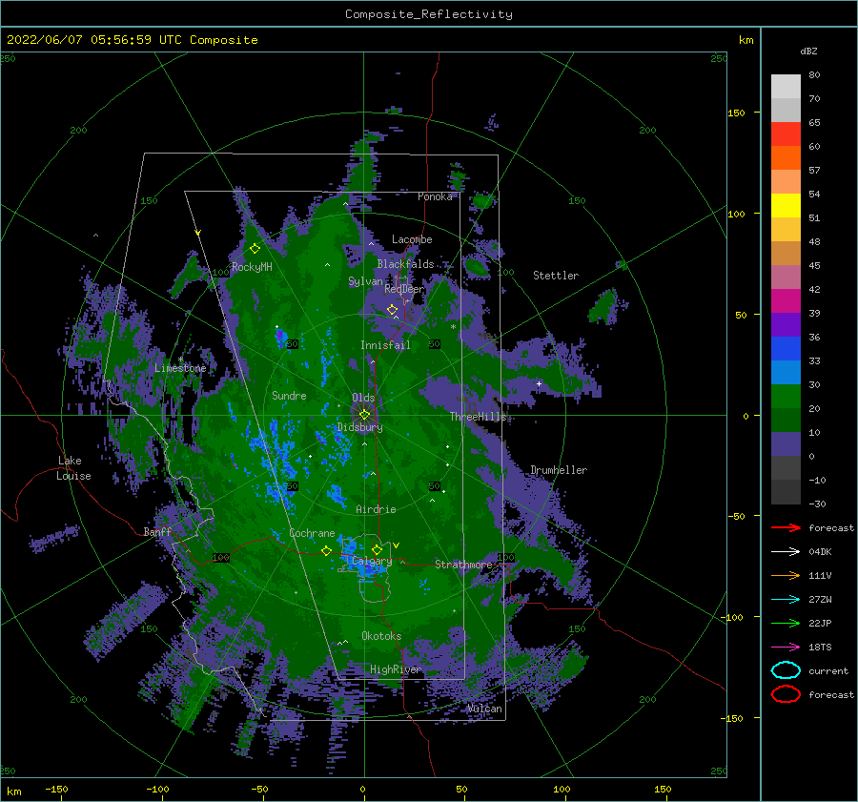Click the Composite_Reflectivity title
The width and height of the screenshot is (858, 802).
click(429, 14)
